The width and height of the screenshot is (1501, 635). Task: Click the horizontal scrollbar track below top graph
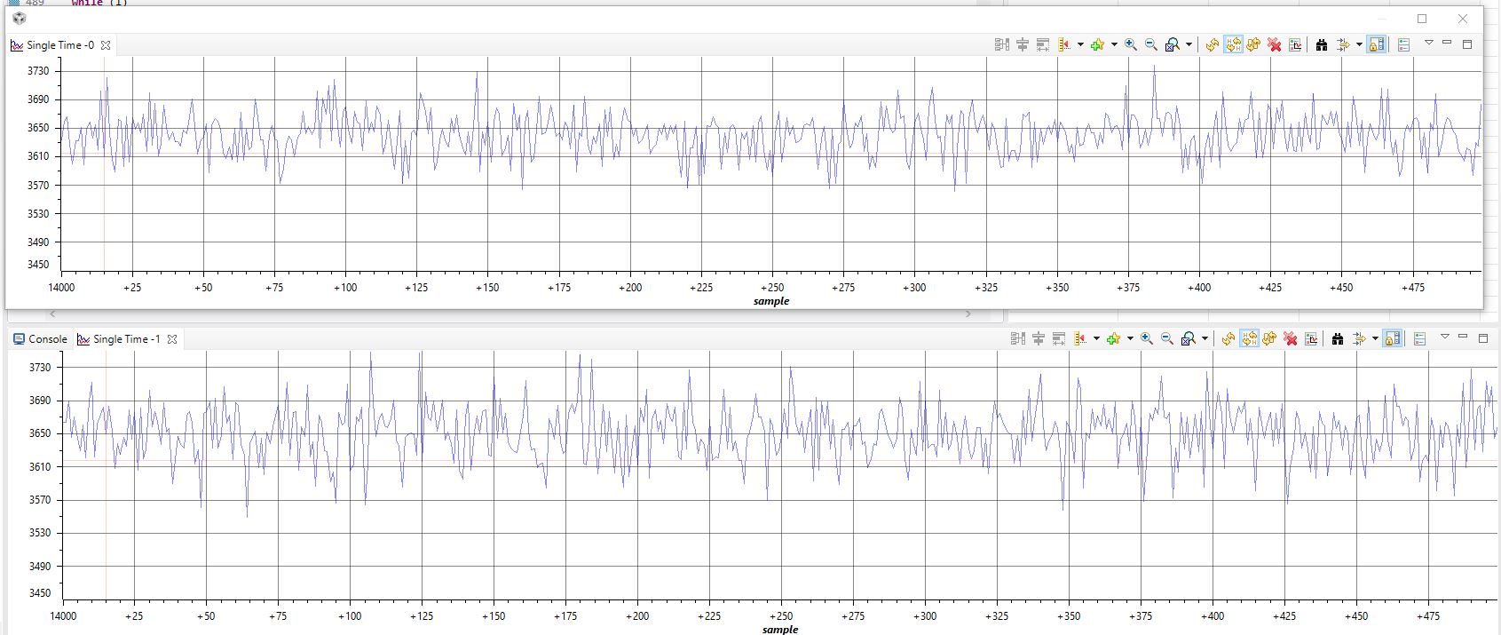[x=510, y=314]
